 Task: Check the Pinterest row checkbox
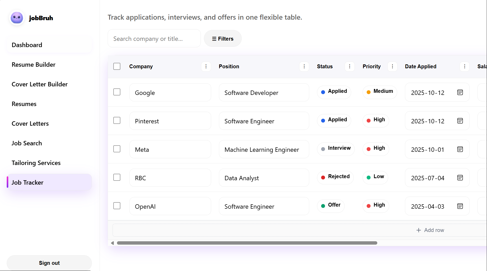[117, 120]
